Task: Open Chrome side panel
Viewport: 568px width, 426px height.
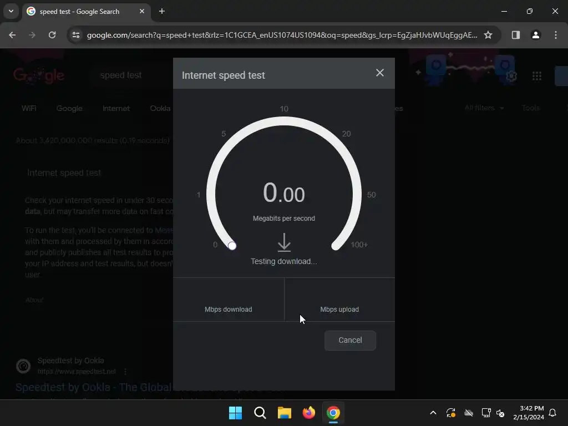Action: [516, 35]
